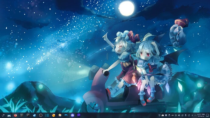Launch Steam from the taskbar
The width and height of the screenshot is (210, 118).
click(34, 115)
